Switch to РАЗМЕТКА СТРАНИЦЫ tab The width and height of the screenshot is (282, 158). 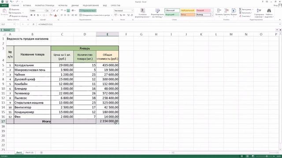[45, 5]
